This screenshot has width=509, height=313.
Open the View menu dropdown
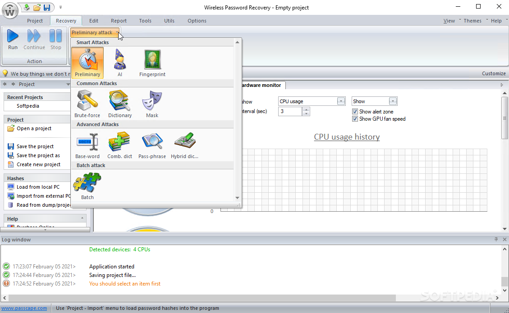[x=449, y=21]
